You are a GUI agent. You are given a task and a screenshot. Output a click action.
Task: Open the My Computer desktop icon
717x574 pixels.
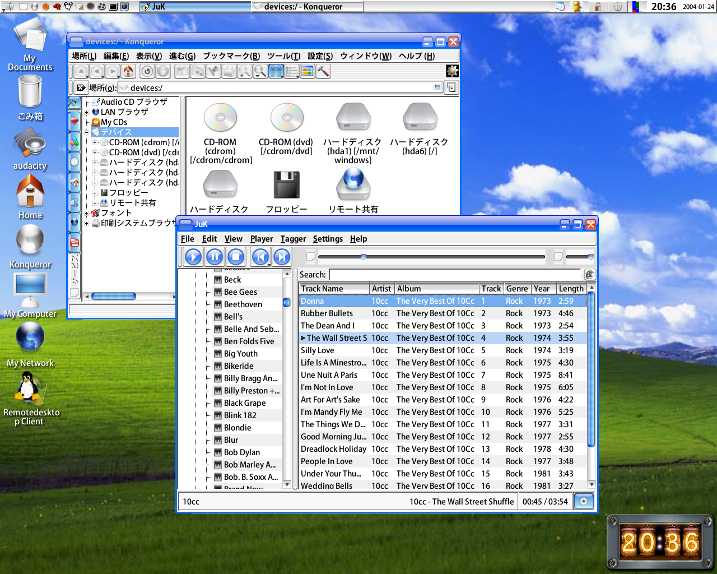pyautogui.click(x=30, y=291)
